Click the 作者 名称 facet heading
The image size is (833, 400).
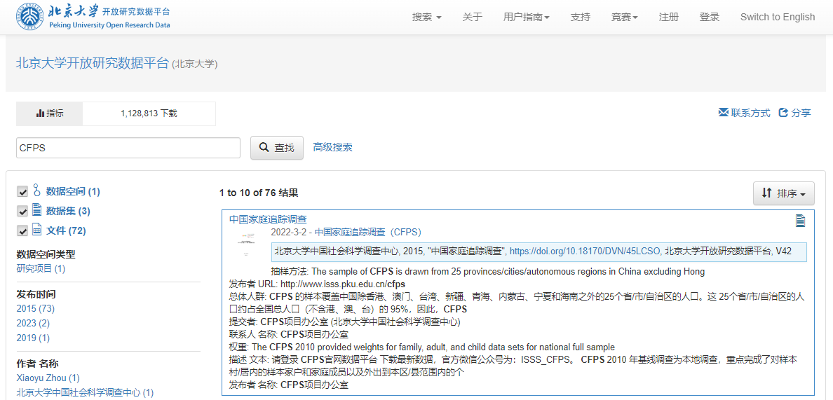coord(38,364)
